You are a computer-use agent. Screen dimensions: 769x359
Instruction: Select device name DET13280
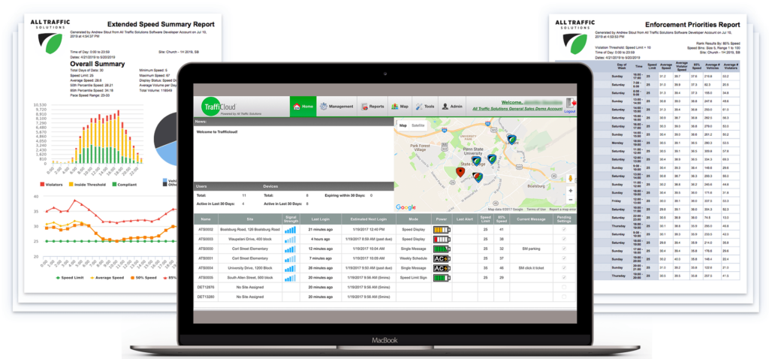pos(206,297)
